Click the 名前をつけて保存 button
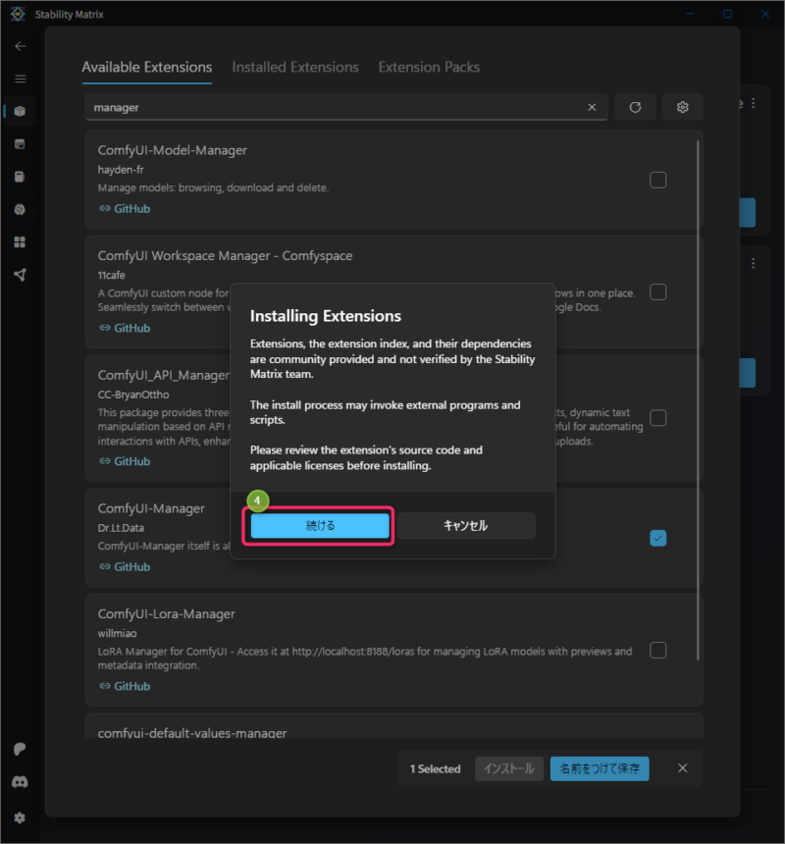This screenshot has width=785, height=844. click(600, 768)
